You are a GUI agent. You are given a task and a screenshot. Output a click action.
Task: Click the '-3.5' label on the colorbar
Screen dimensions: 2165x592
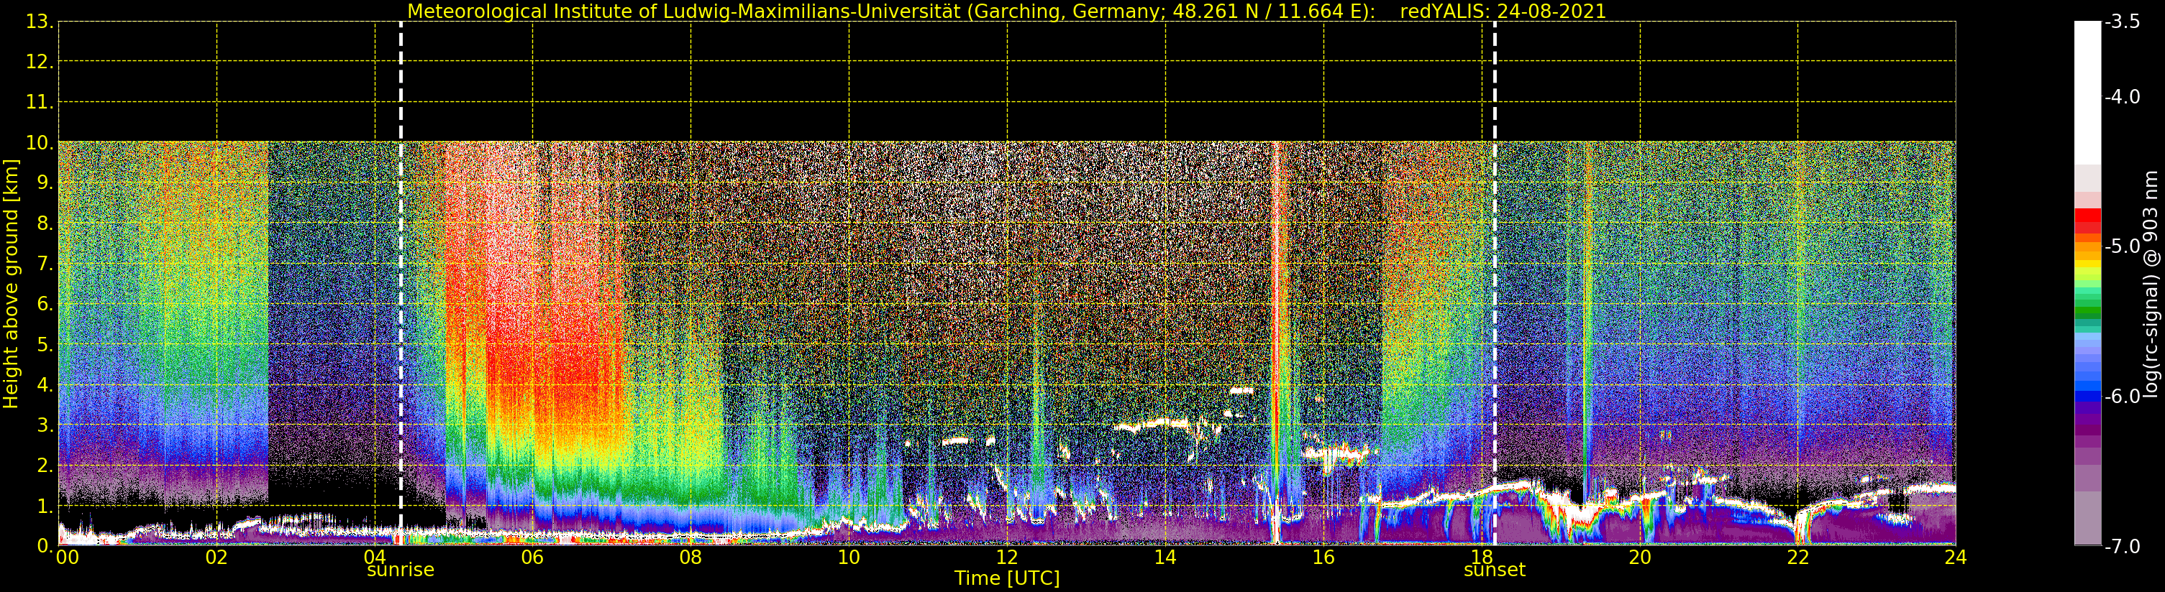click(x=2122, y=22)
